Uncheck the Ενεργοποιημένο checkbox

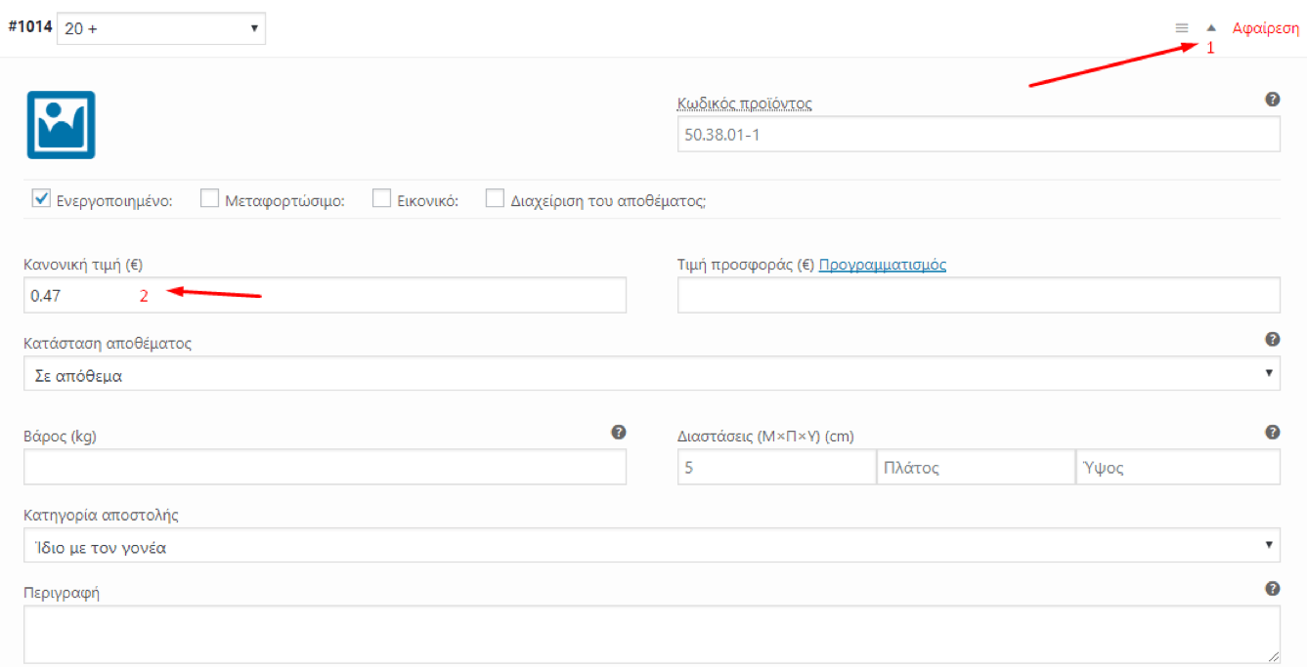41,199
